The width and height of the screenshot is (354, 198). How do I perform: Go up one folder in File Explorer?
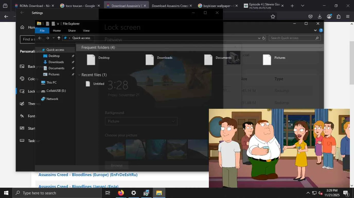coord(59,38)
